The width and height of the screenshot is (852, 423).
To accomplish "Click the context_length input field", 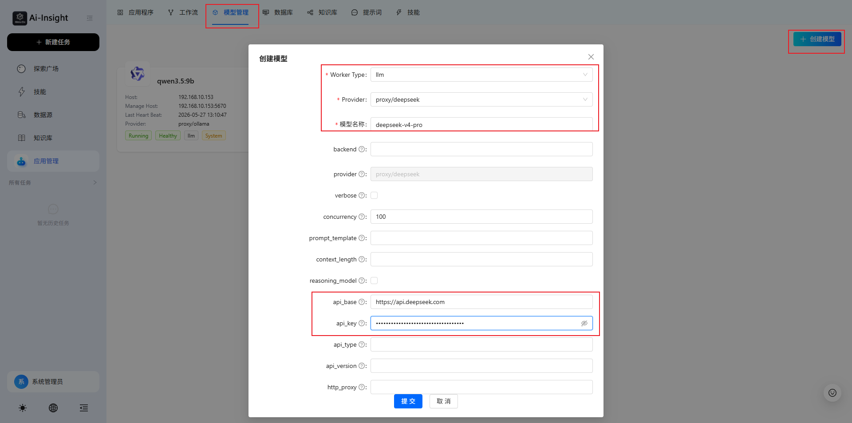I will click(481, 259).
